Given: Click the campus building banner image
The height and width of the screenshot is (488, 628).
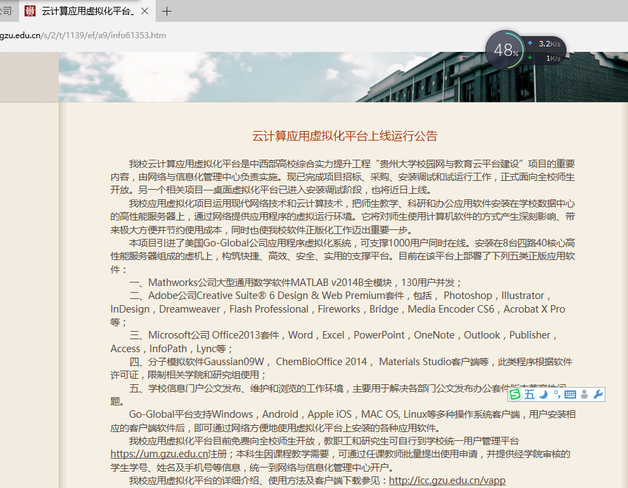Looking at the screenshot, I should click(x=273, y=76).
